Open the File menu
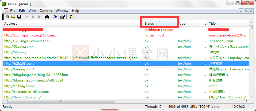The height and width of the screenshot is (111, 256). 13,11
